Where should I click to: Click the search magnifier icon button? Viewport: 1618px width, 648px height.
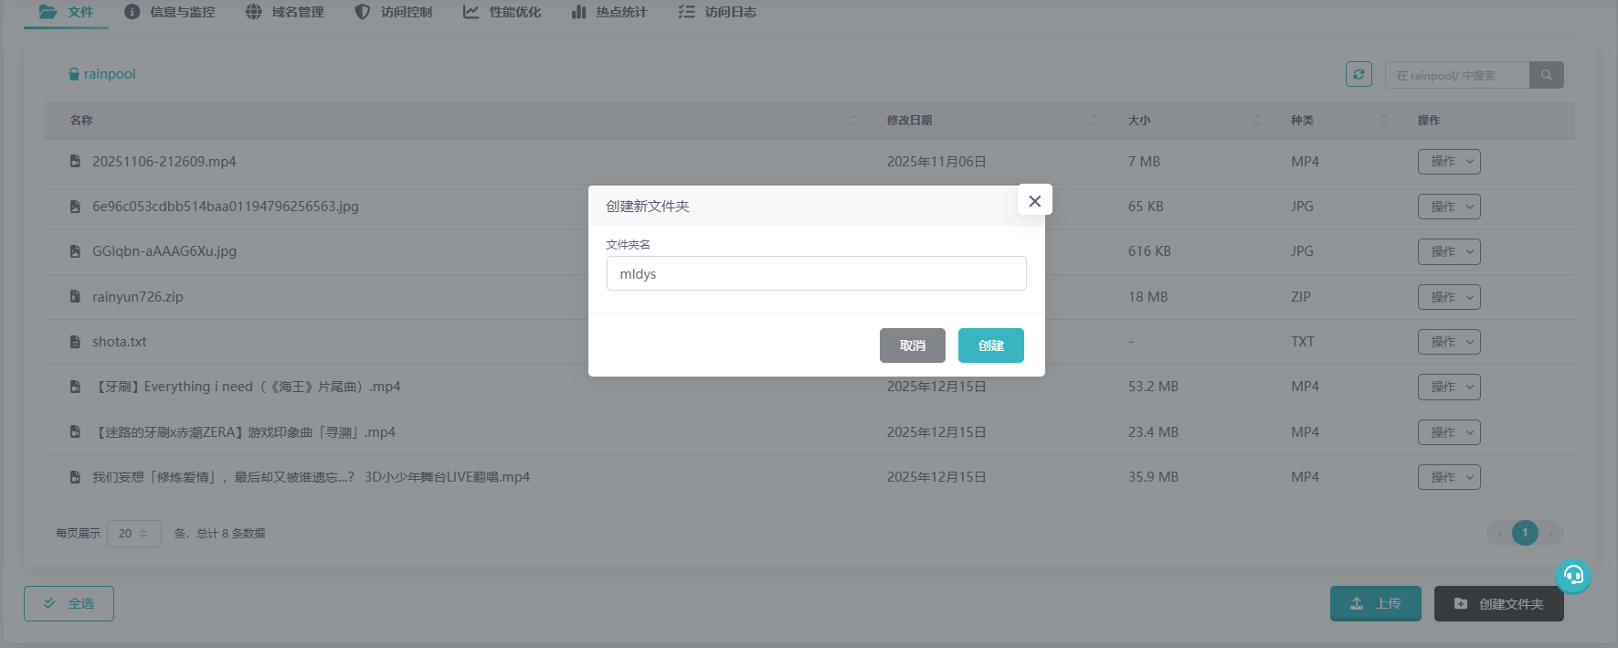tap(1546, 75)
